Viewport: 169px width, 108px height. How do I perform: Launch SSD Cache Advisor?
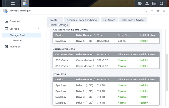[x=133, y=20]
